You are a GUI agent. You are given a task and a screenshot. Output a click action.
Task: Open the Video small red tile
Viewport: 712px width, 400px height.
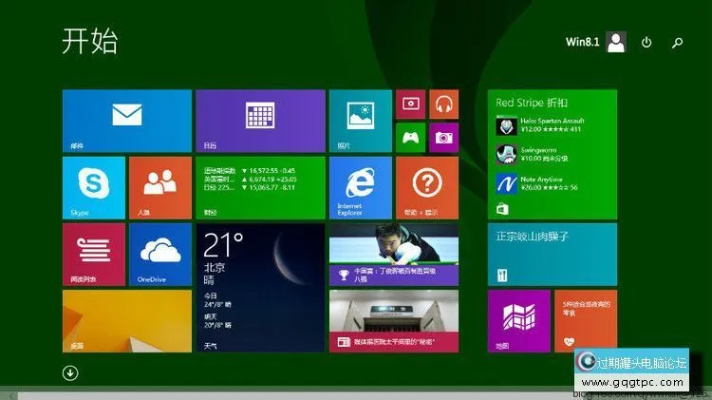point(410,105)
